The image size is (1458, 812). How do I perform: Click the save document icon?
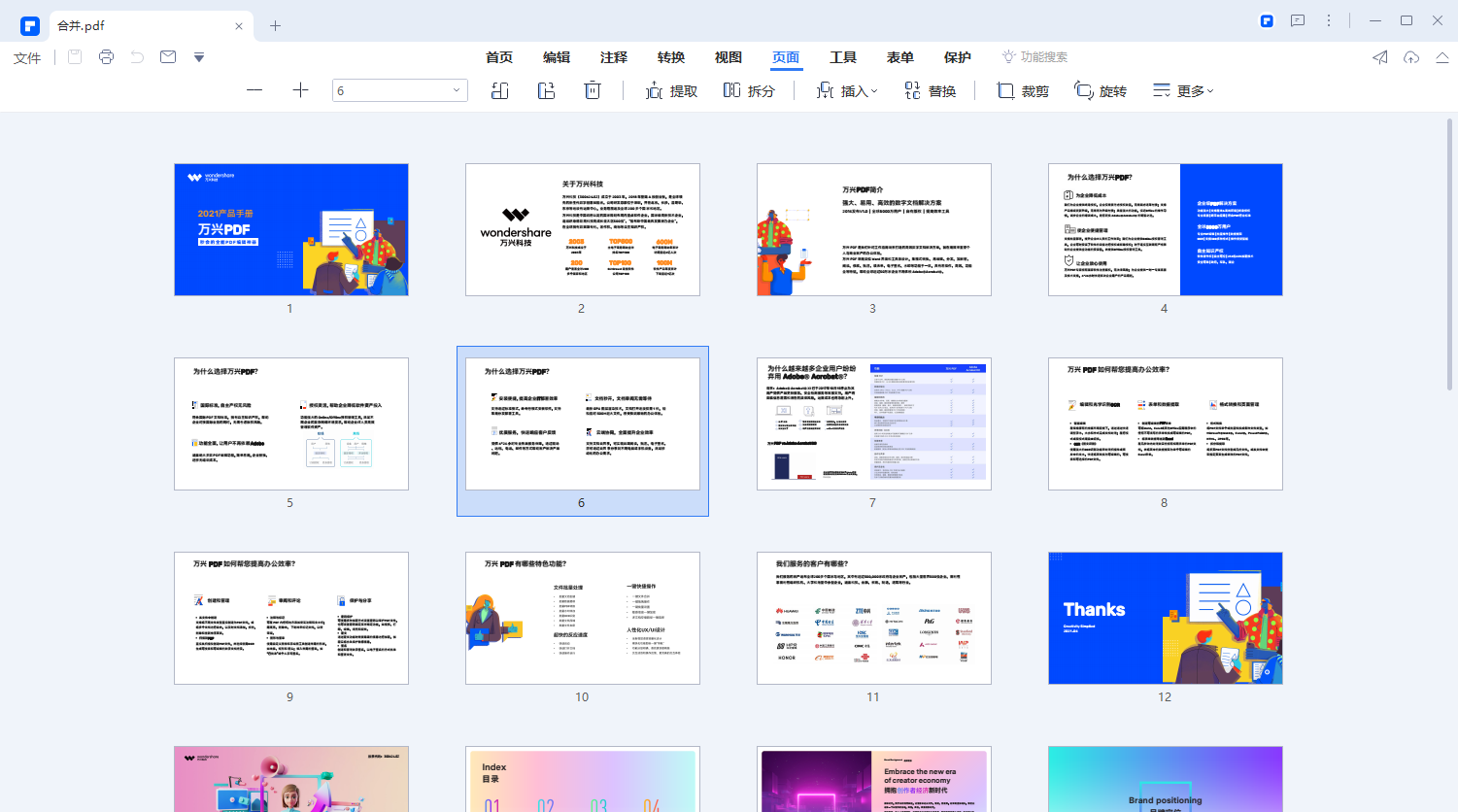(x=75, y=57)
